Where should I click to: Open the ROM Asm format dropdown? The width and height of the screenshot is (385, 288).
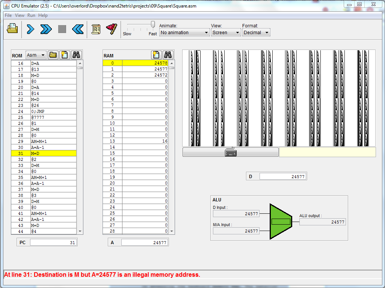point(36,55)
